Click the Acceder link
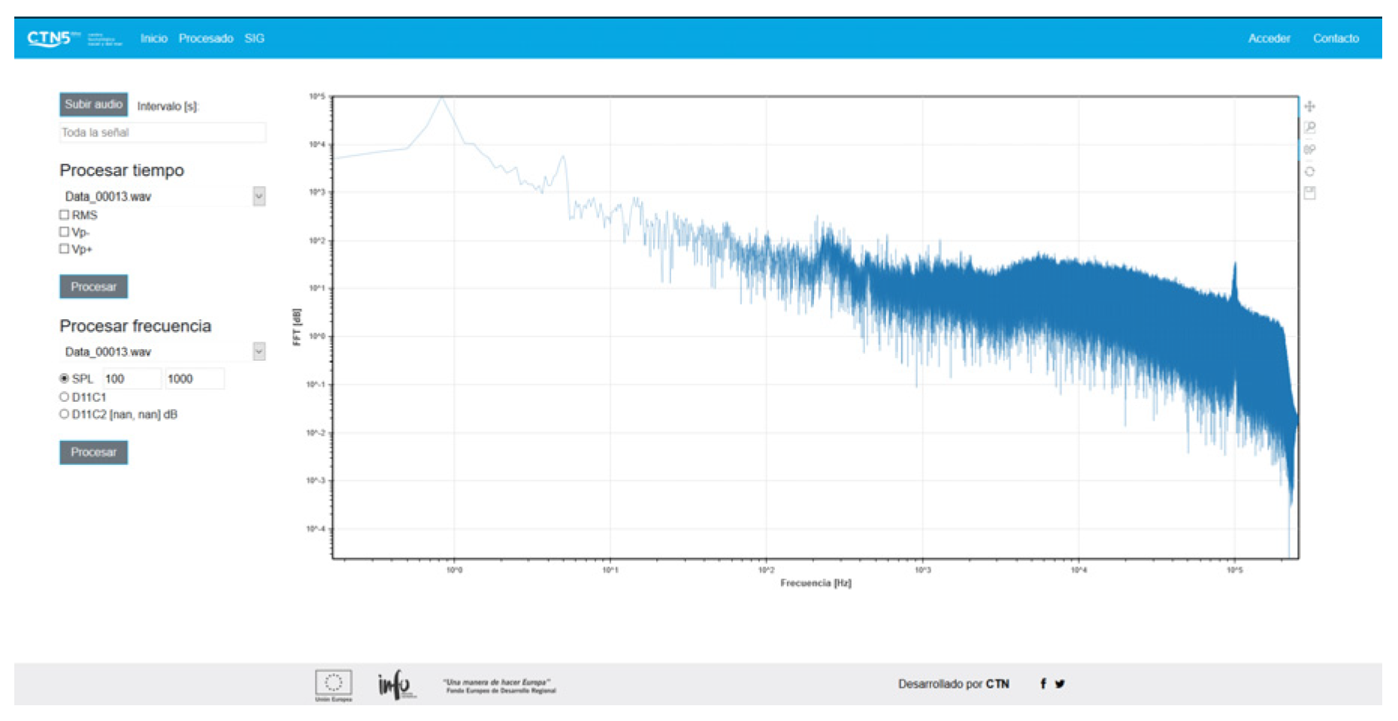Image resolution: width=1398 pixels, height=721 pixels. point(1269,38)
